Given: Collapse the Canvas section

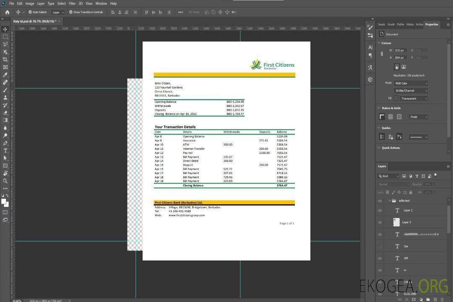Looking at the screenshot, I should pyautogui.click(x=379, y=43).
